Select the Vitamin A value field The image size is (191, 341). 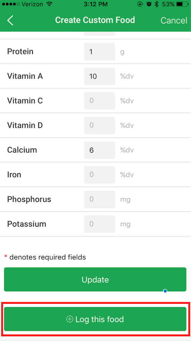pos(99,76)
